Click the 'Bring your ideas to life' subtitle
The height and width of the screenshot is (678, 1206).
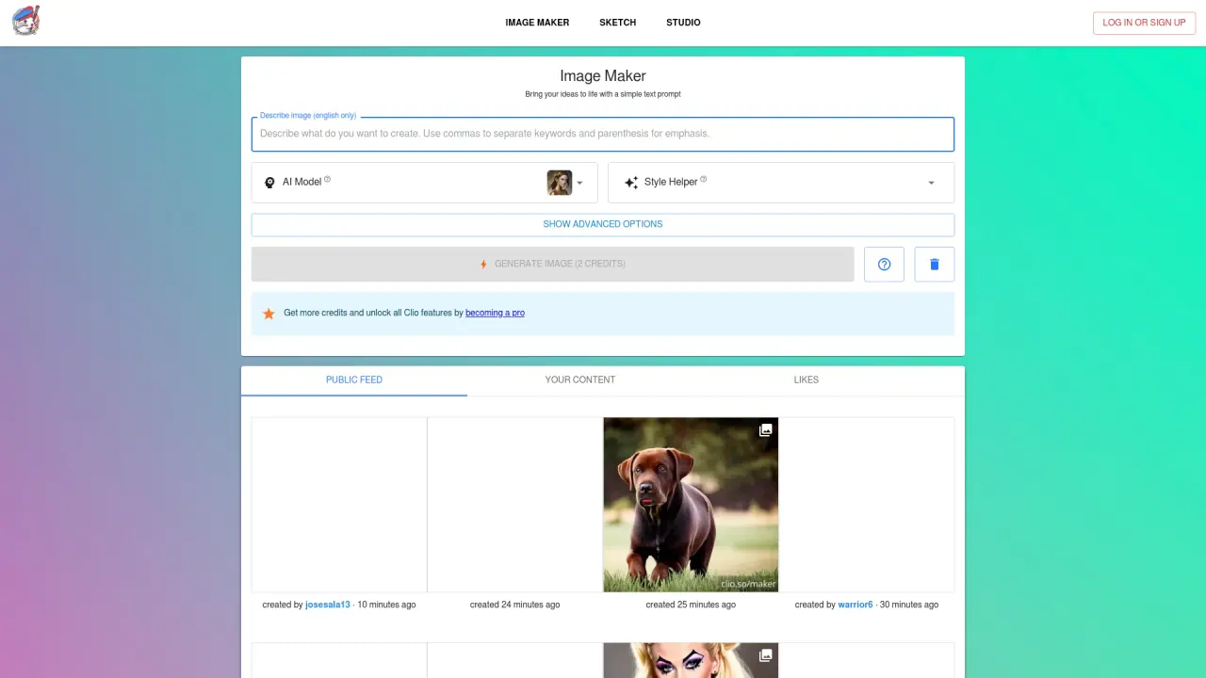point(603,94)
